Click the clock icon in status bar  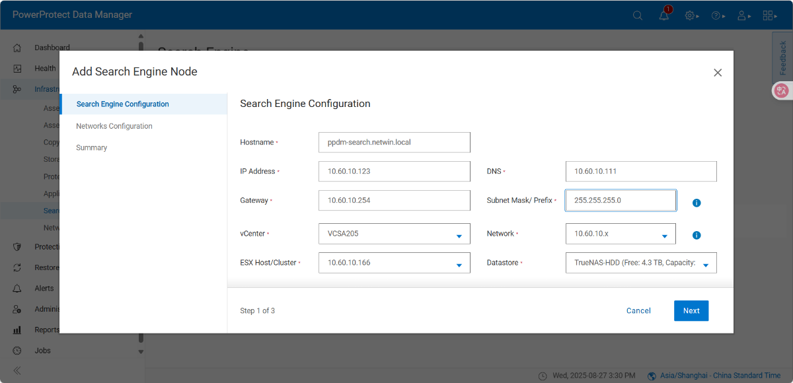543,376
